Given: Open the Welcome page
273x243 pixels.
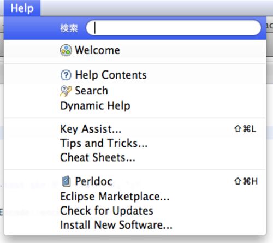Looking at the screenshot, I should [x=135, y=50].
